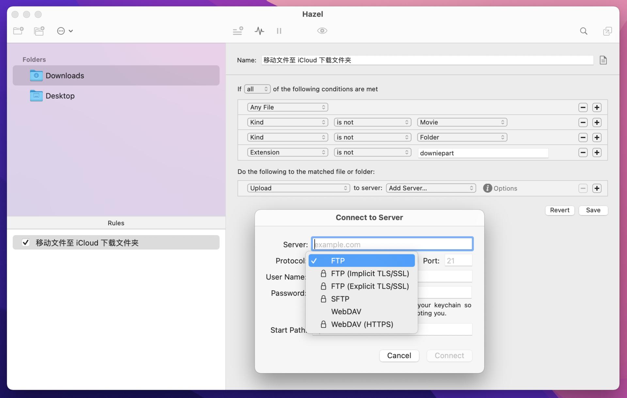Click the eye preview icon
Viewport: 627px width, 398px height.
tap(322, 31)
